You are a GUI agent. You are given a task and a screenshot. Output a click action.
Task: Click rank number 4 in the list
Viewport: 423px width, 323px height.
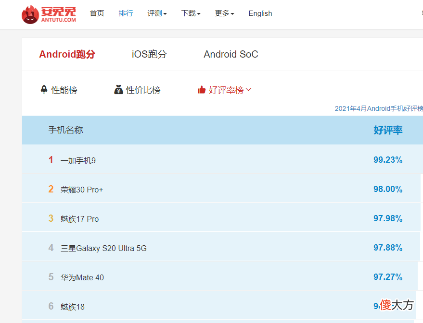(51, 248)
